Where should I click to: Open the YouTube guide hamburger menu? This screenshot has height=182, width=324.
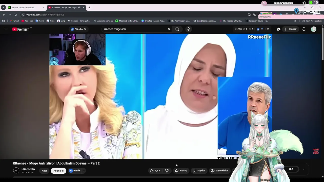tap(6, 29)
